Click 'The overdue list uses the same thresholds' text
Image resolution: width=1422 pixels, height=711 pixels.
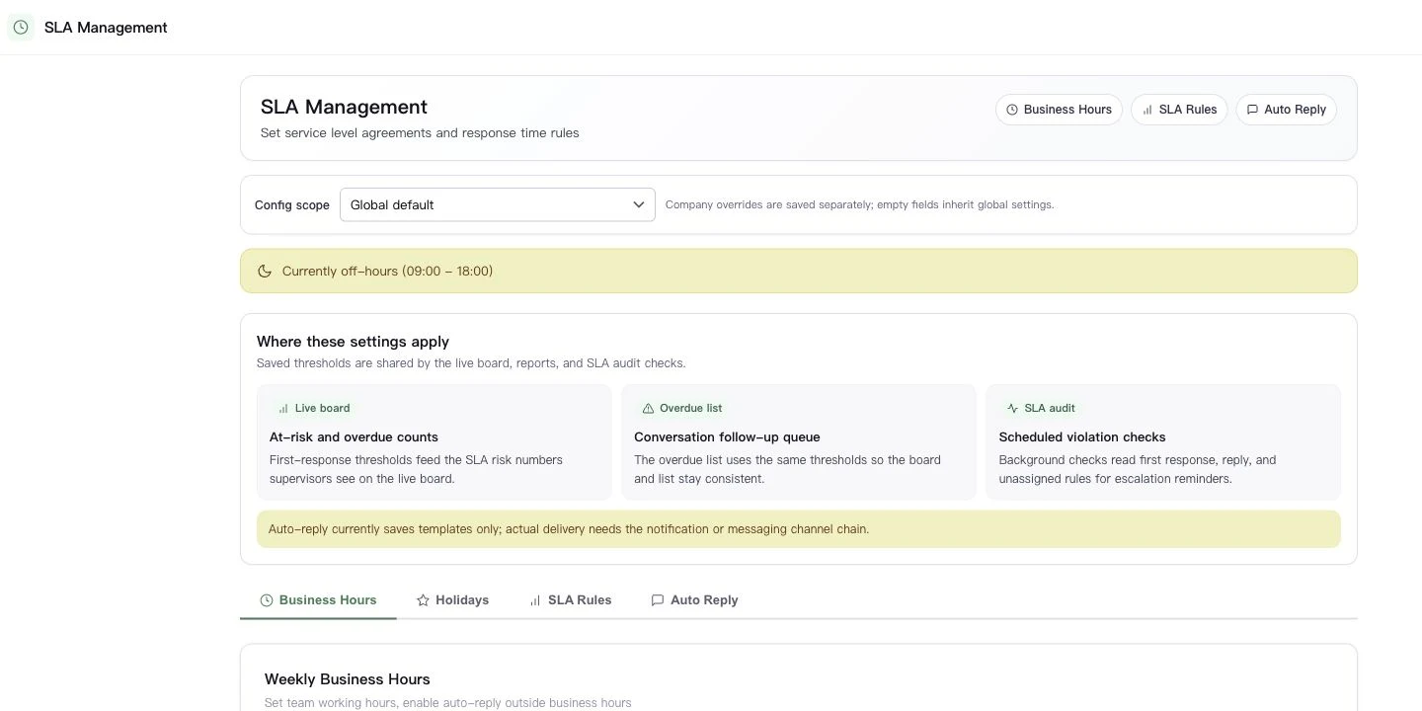pos(787,469)
